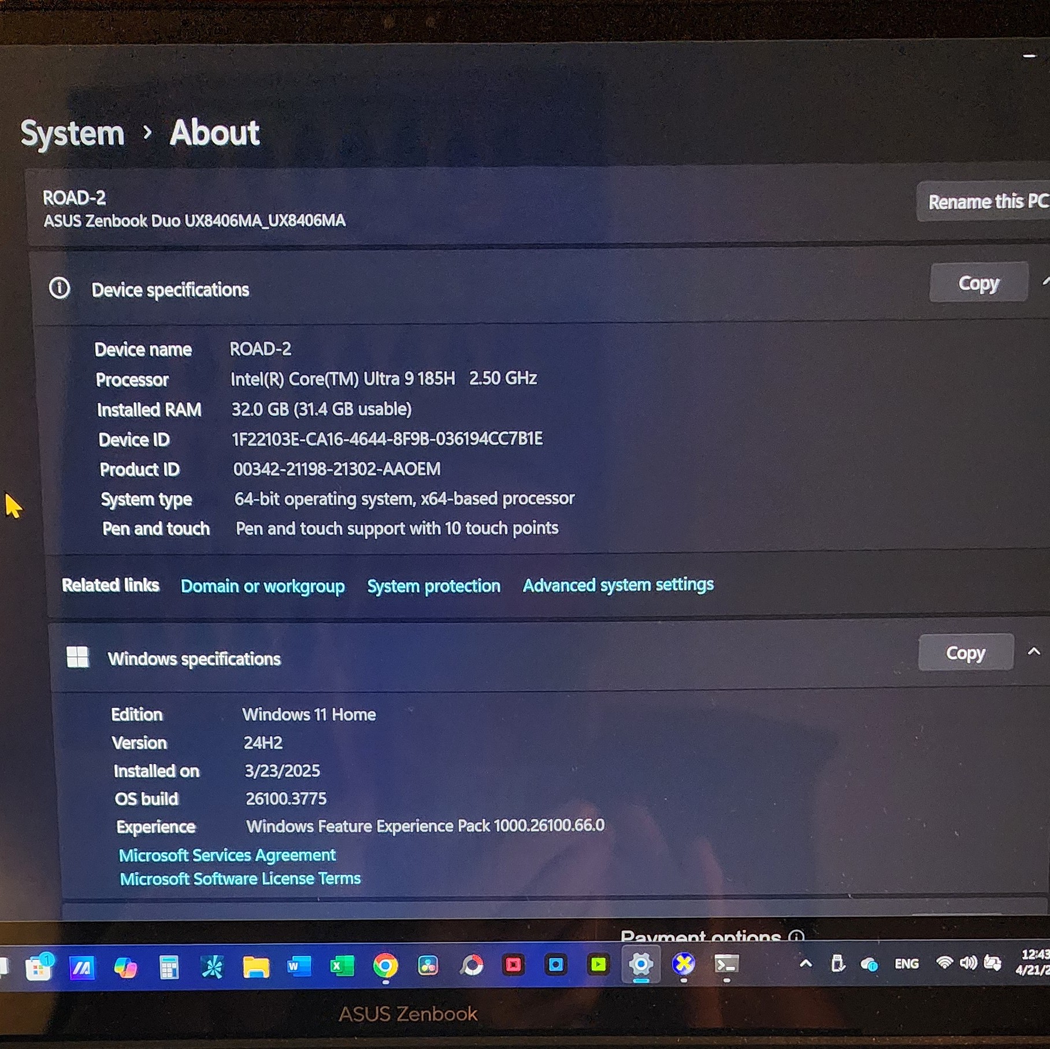Show hidden system tray icons

[x=806, y=963]
